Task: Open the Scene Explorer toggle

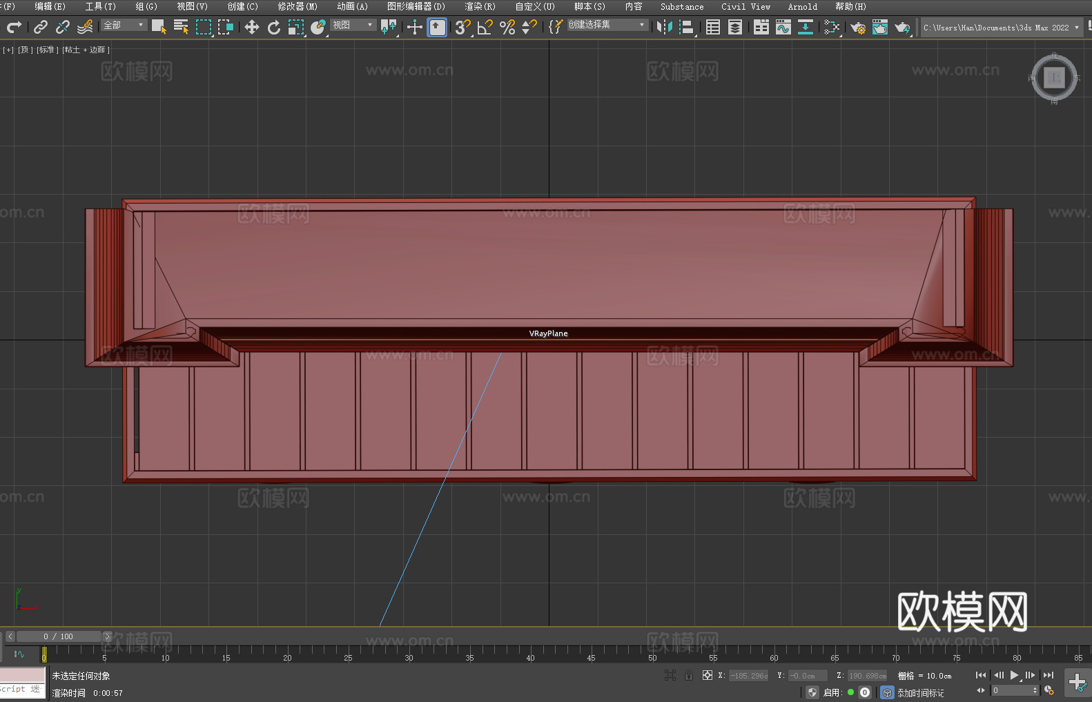Action: pos(713,27)
